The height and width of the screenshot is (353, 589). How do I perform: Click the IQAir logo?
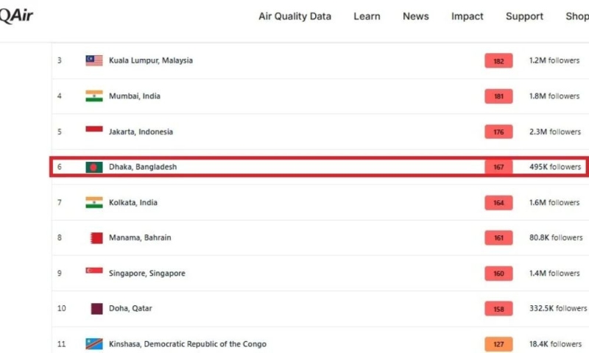16,16
